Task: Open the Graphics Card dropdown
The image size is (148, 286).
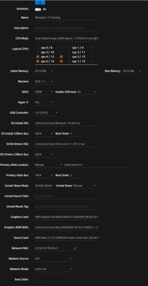Action: click(x=67, y=217)
